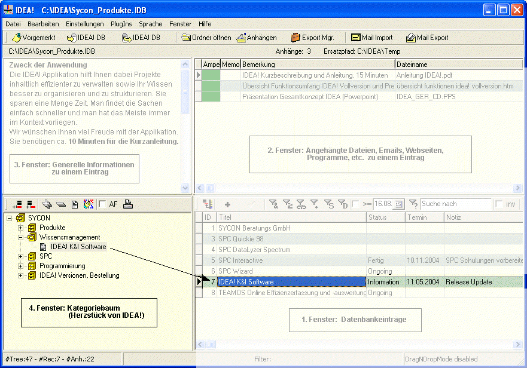
Task: Click the 'Suche nach' search field
Action: pyautogui.click(x=455, y=204)
